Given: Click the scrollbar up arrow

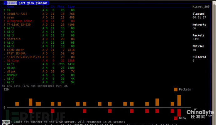Looking at the screenshot, I should click(214, 3).
